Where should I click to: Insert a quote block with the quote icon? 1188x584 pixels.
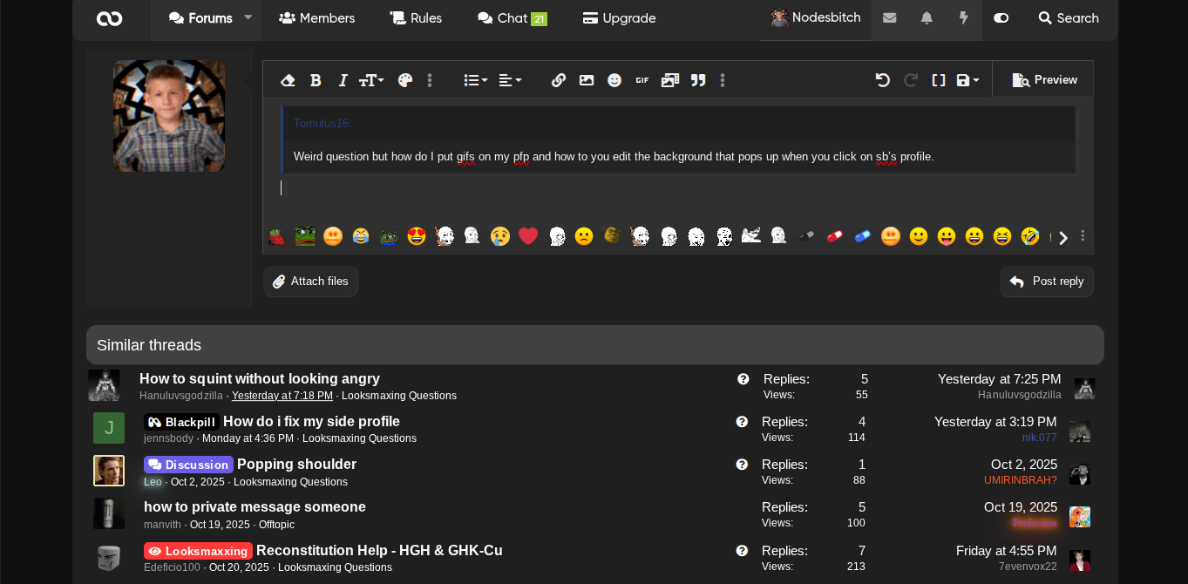[698, 80]
